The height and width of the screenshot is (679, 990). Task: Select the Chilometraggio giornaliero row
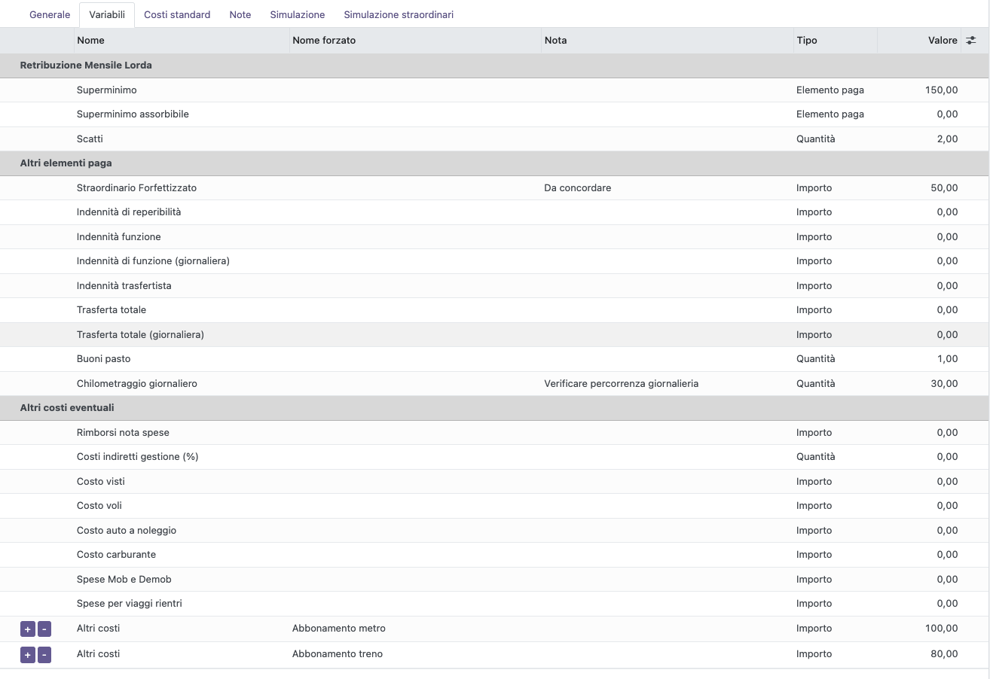pyautogui.click(x=136, y=384)
